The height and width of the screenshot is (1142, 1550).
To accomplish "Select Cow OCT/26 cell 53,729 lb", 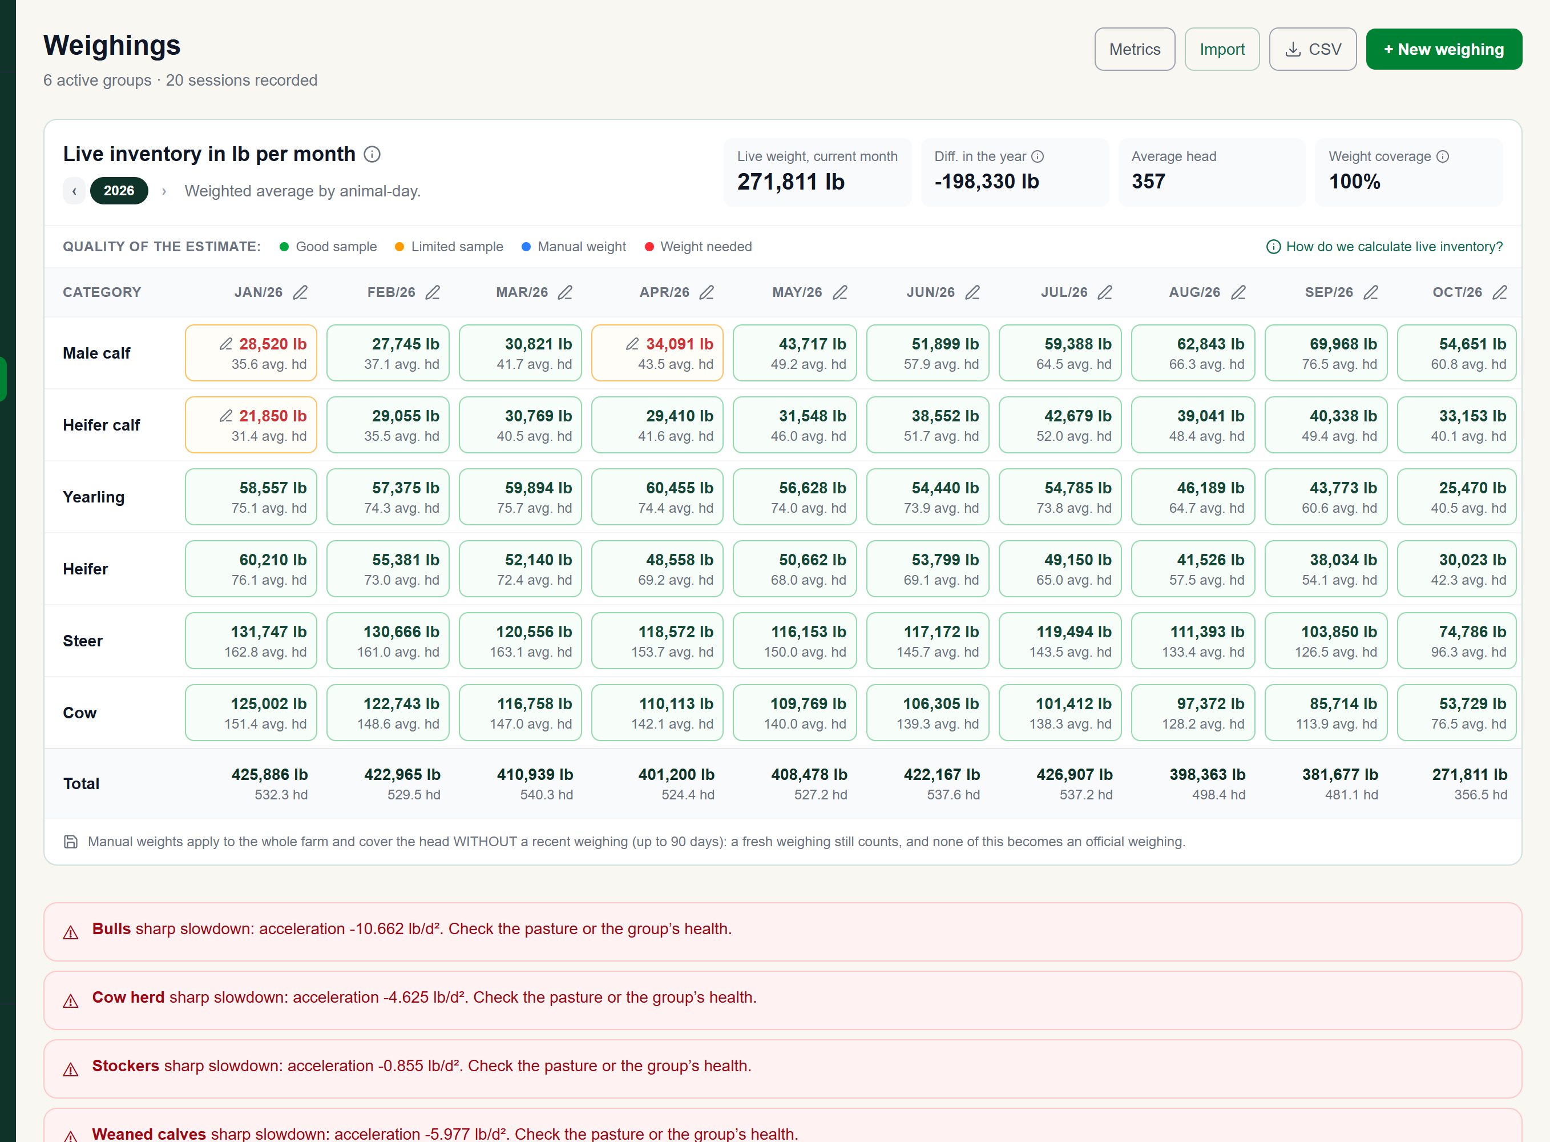I will 1457,712.
